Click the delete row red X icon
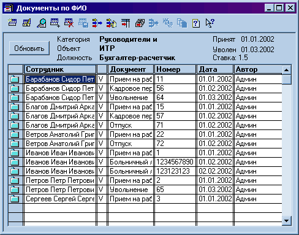Image resolution: width=299 pixels, height=235 pixels. point(69,23)
